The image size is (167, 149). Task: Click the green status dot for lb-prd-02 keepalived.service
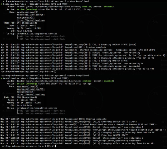[x=1, y=78]
